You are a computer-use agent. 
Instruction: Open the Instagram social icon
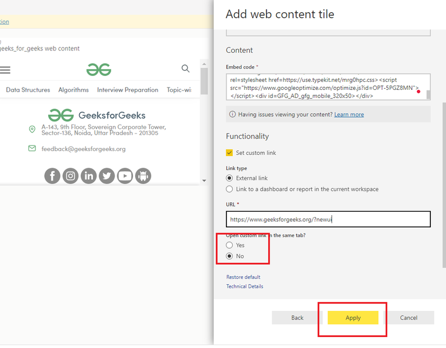tap(70, 176)
